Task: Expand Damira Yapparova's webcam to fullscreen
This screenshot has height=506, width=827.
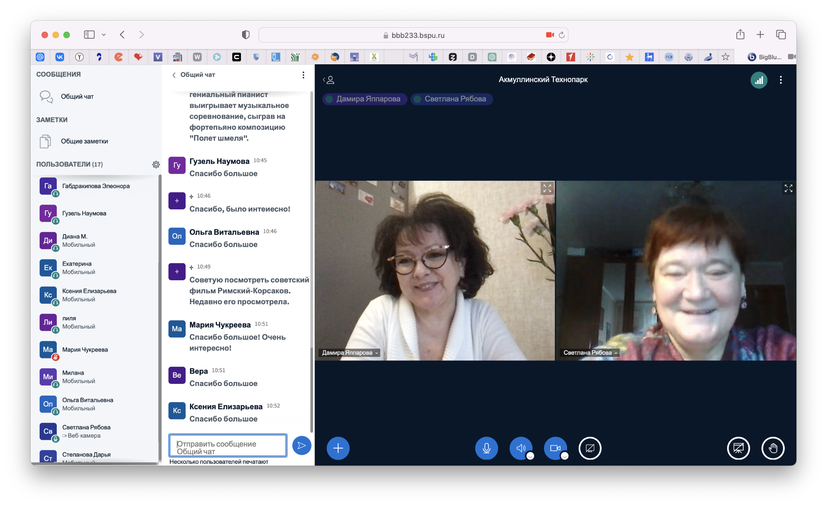Action: (547, 188)
